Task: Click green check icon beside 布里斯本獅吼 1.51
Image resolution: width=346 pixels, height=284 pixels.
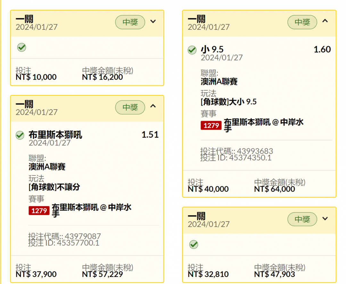Action: 20,135
